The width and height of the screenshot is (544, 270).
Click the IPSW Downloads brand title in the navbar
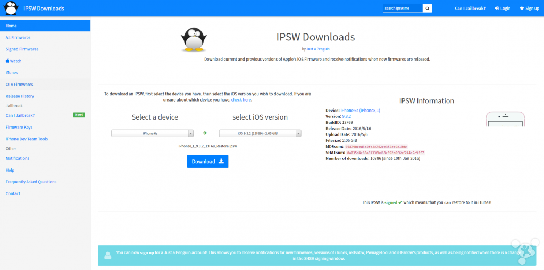click(44, 9)
